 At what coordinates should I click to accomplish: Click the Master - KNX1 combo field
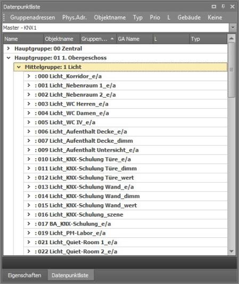tap(116, 28)
